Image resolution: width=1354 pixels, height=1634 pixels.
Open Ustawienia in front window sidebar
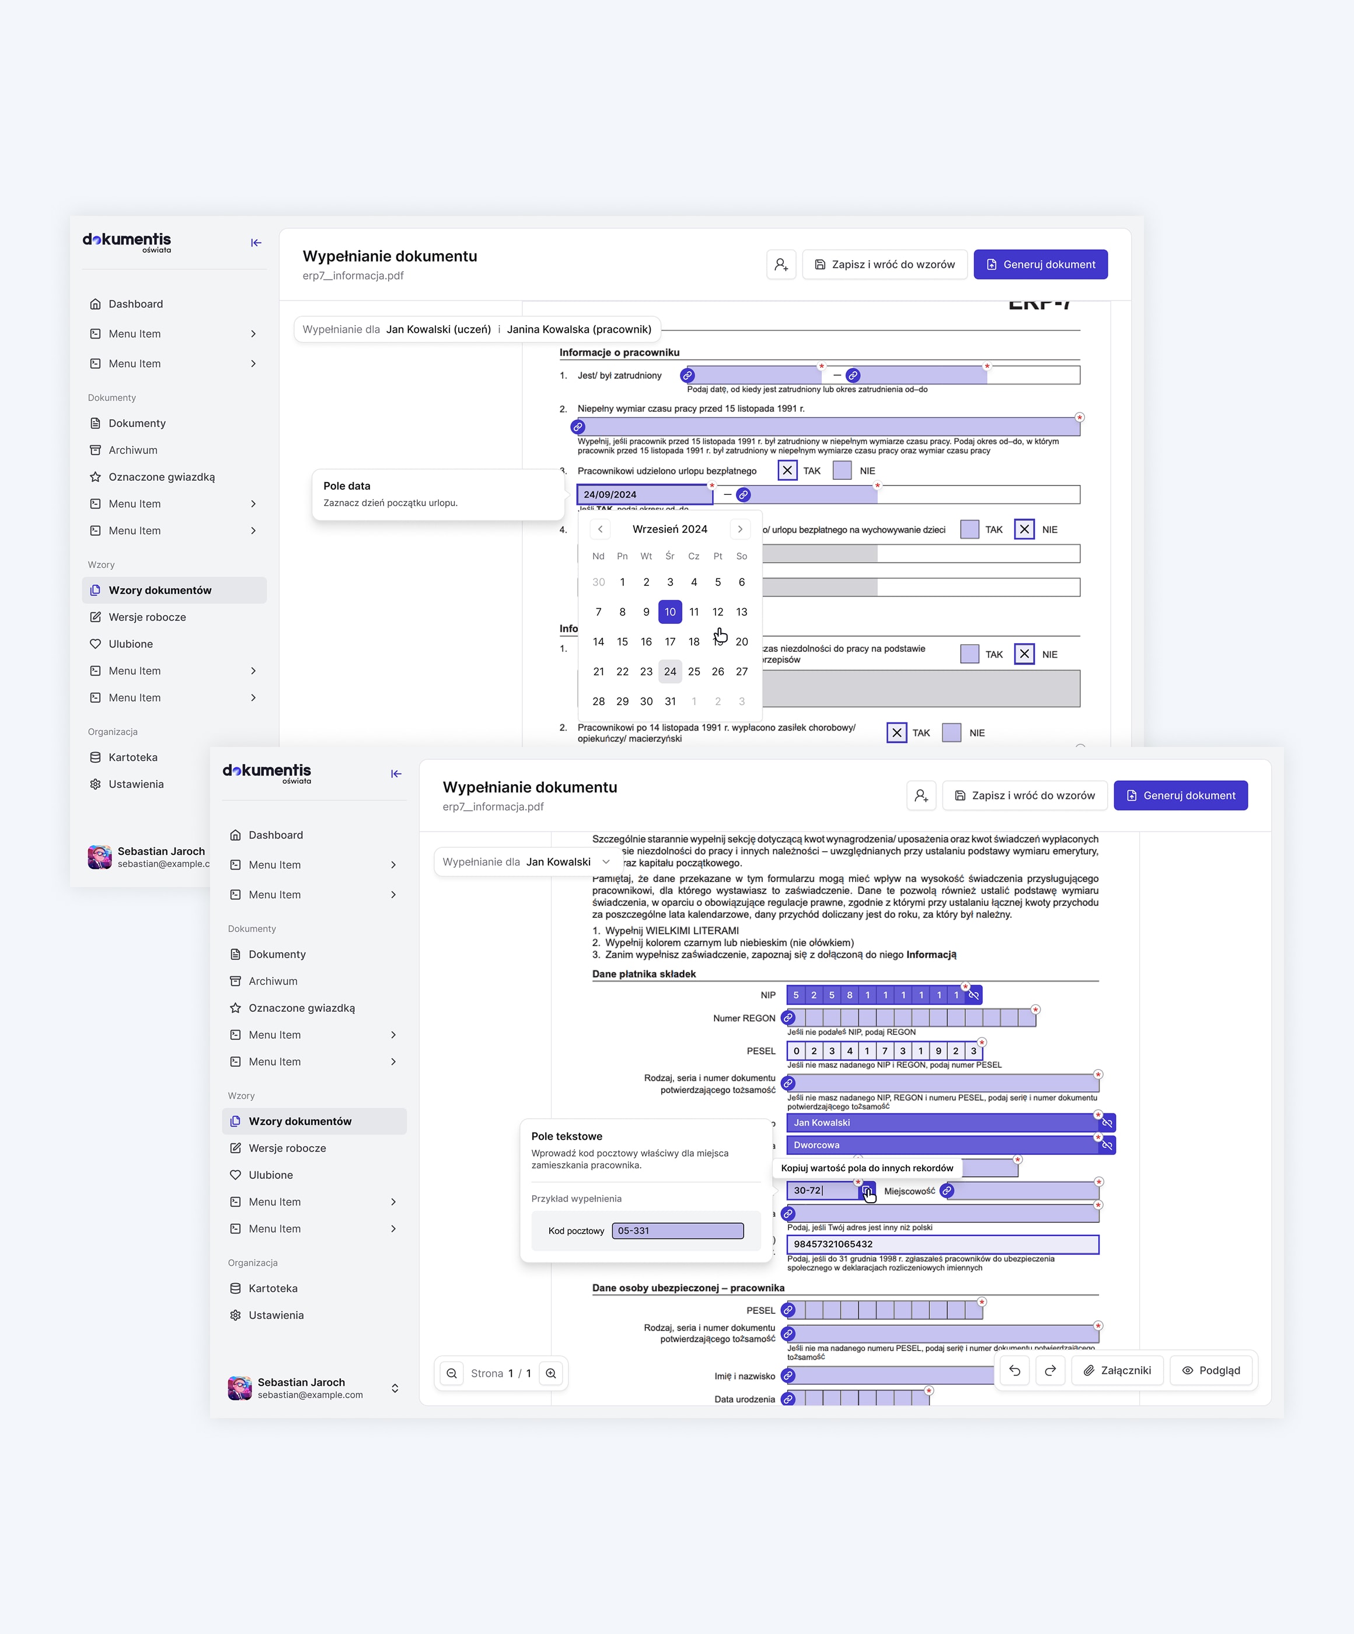[315, 1315]
